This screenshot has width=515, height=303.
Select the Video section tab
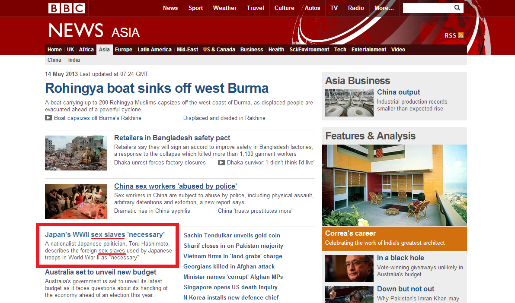tap(398, 50)
